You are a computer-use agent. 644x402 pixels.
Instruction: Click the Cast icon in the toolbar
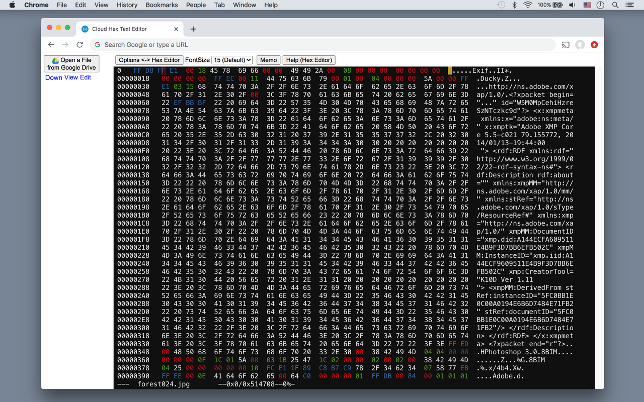click(566, 45)
